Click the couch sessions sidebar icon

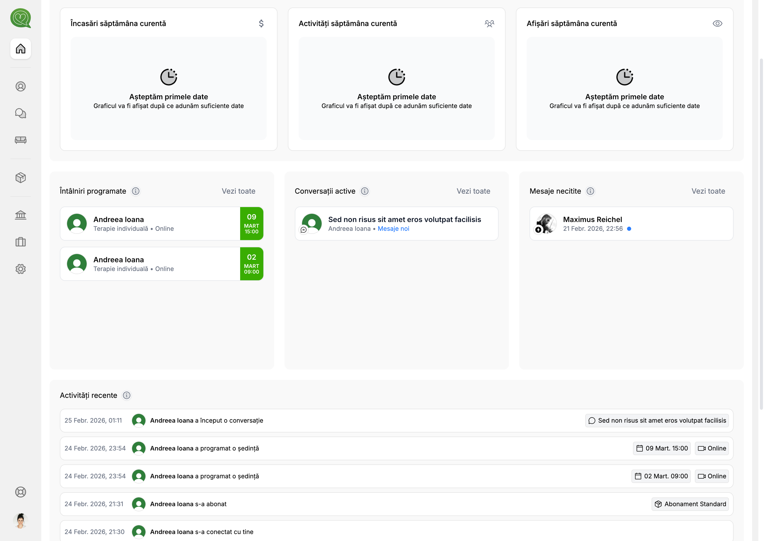point(21,140)
